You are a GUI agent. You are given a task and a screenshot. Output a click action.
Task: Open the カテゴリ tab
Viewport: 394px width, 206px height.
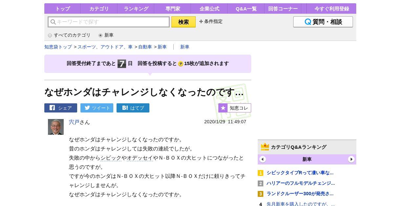pyautogui.click(x=99, y=9)
